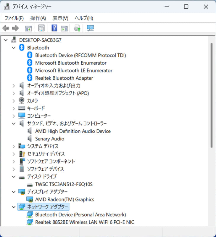
Task: Open the 操作(A) menu
Action: coord(38,18)
